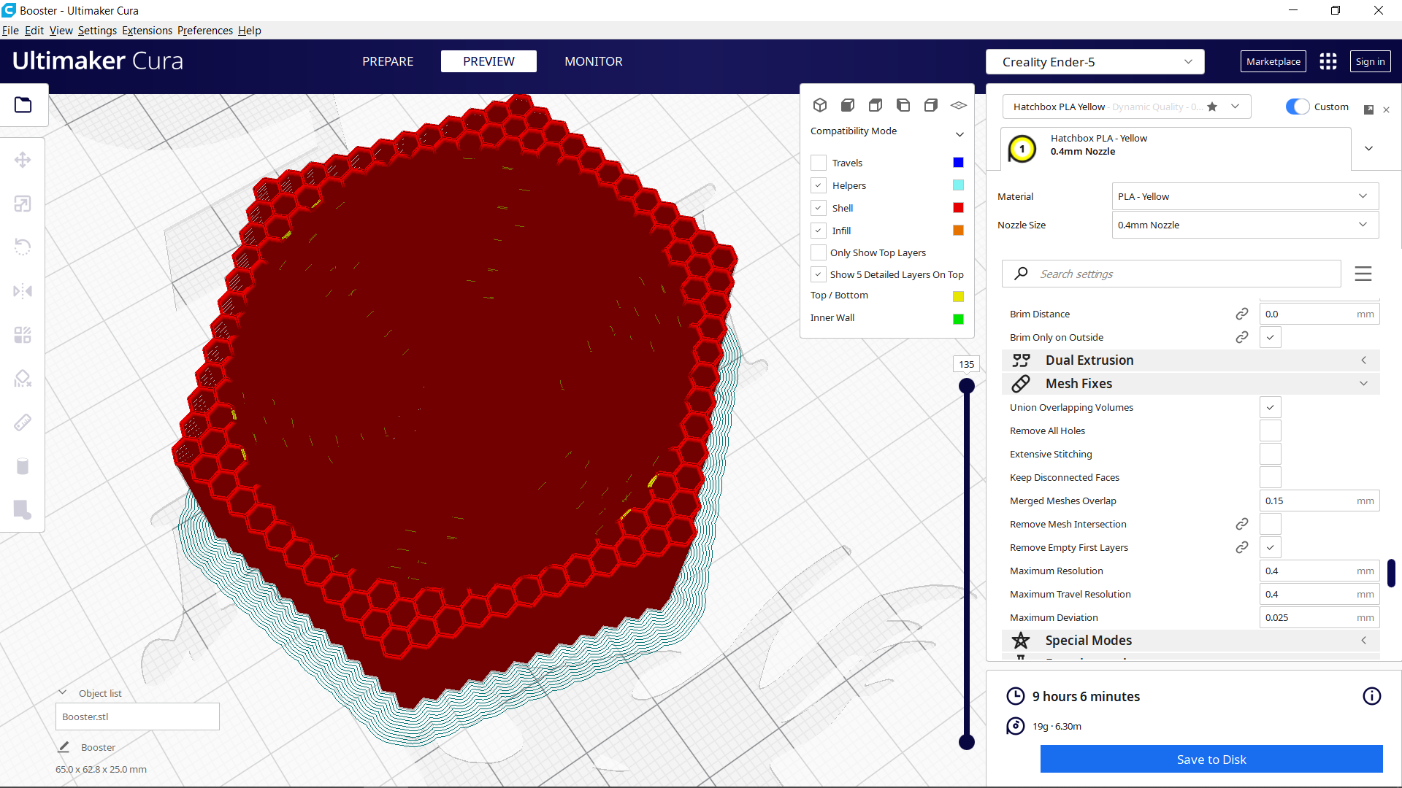The width and height of the screenshot is (1402, 788).
Task: Disable the Infill visibility checkbox
Action: coord(818,230)
